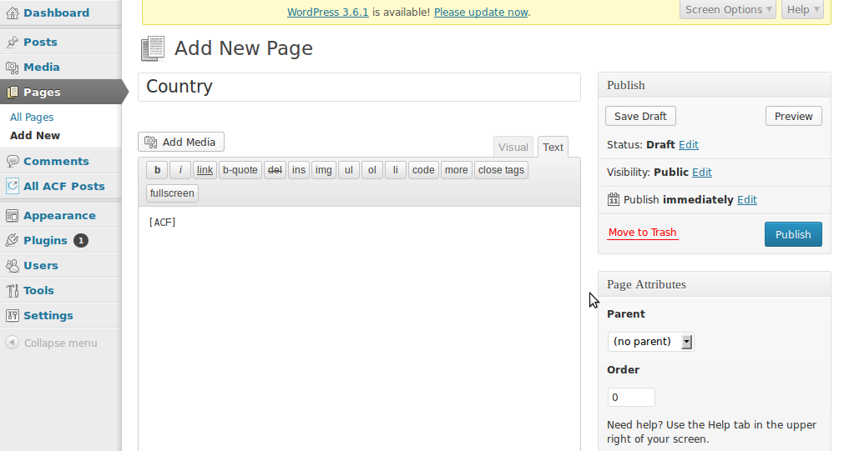Click the del quicktag button
The height and width of the screenshot is (451, 844).
(x=275, y=170)
